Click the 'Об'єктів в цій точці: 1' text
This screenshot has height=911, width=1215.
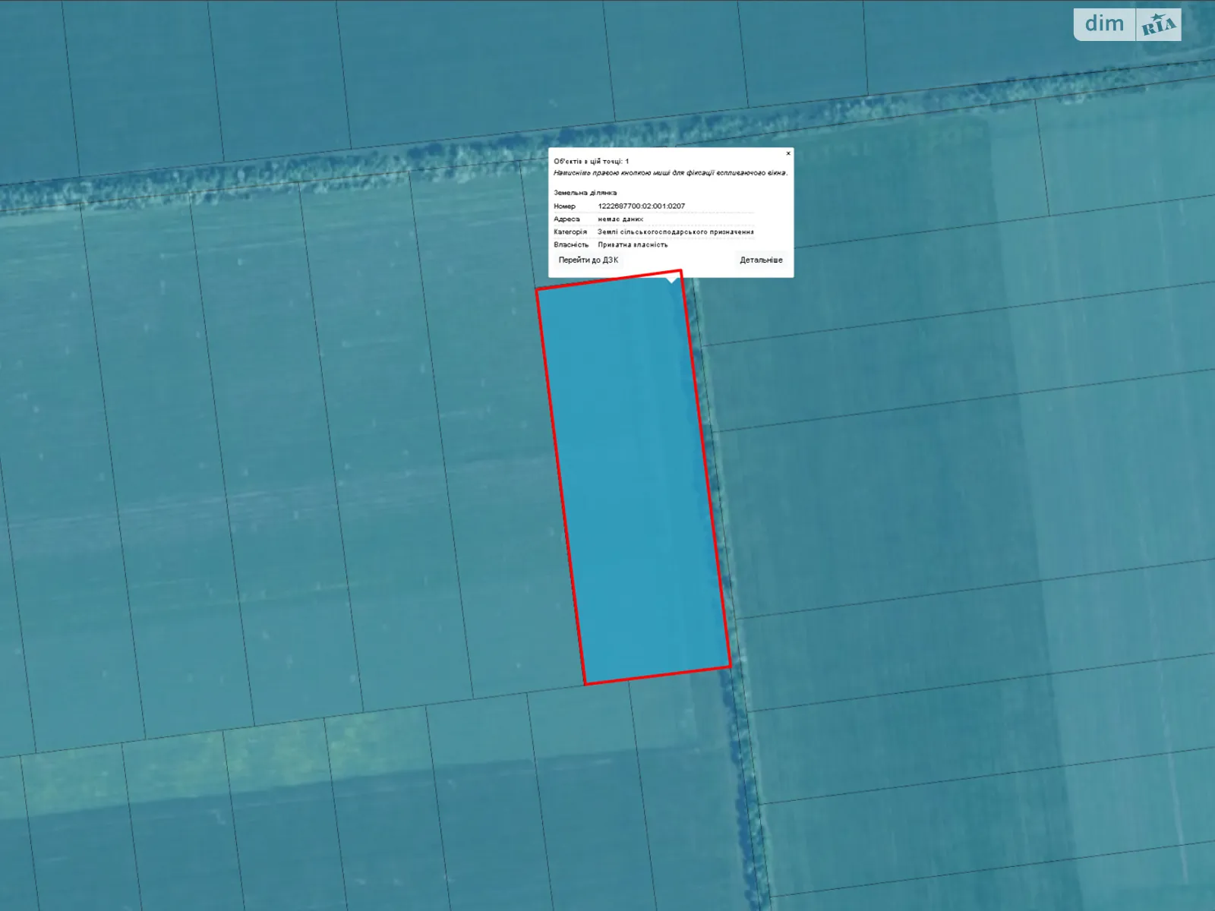591,161
